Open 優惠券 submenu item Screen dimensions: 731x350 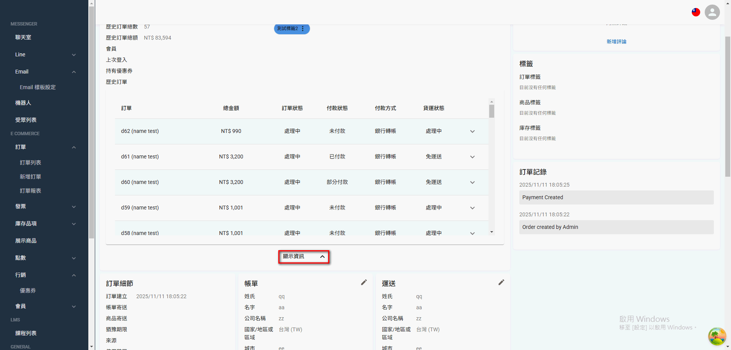tap(28, 291)
